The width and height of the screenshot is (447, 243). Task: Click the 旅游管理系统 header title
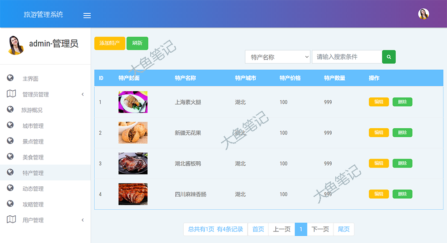coord(43,15)
